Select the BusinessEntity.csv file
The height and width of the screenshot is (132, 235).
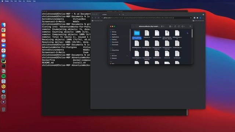pyautogui.click(x=147, y=45)
